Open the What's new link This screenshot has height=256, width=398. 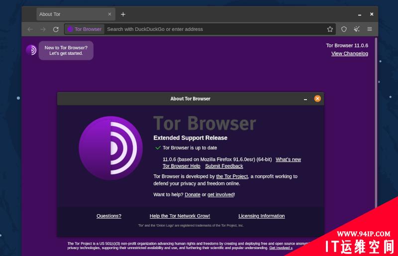click(x=289, y=159)
